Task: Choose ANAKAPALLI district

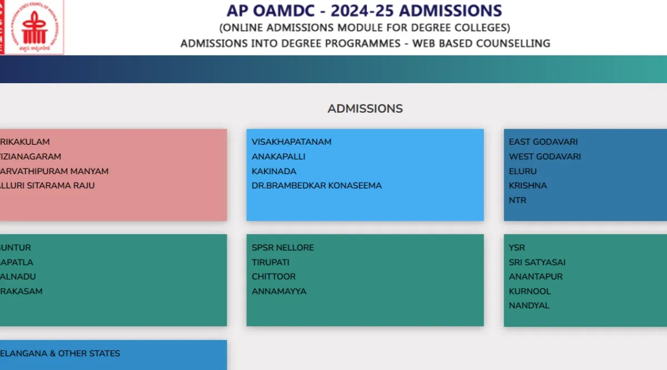Action: click(x=278, y=156)
